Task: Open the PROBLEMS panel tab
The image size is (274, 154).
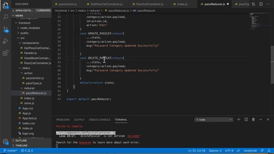Action: [63, 120]
